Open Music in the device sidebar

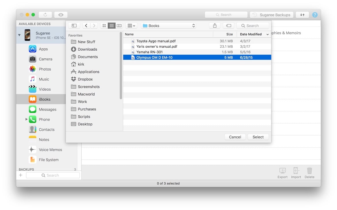coord(41,79)
